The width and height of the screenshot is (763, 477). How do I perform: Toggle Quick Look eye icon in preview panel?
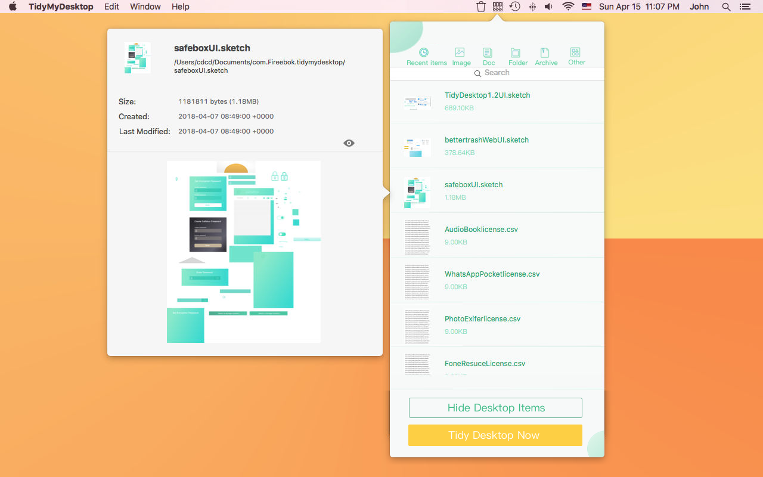[x=349, y=143]
